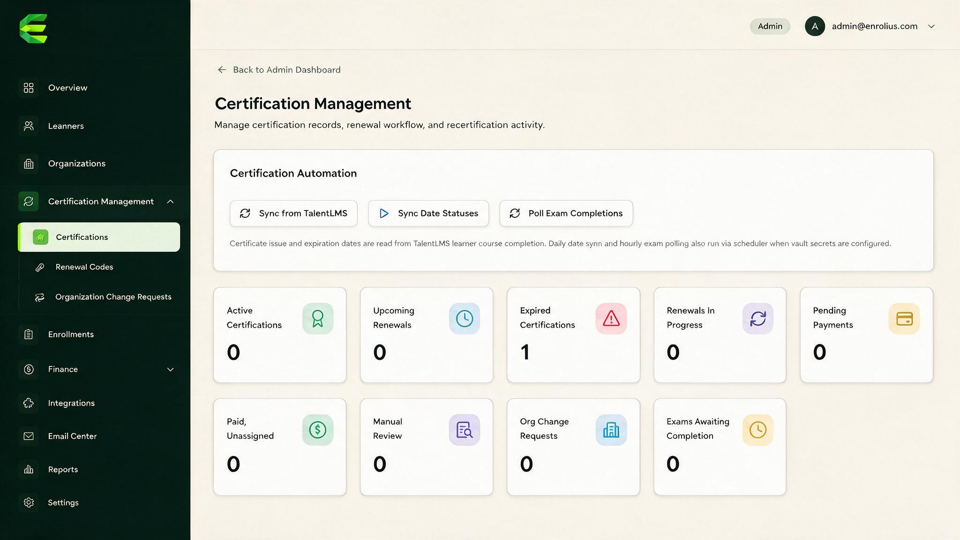The width and height of the screenshot is (960, 540).
Task: Click the Settings gear icon
Action: (29, 502)
